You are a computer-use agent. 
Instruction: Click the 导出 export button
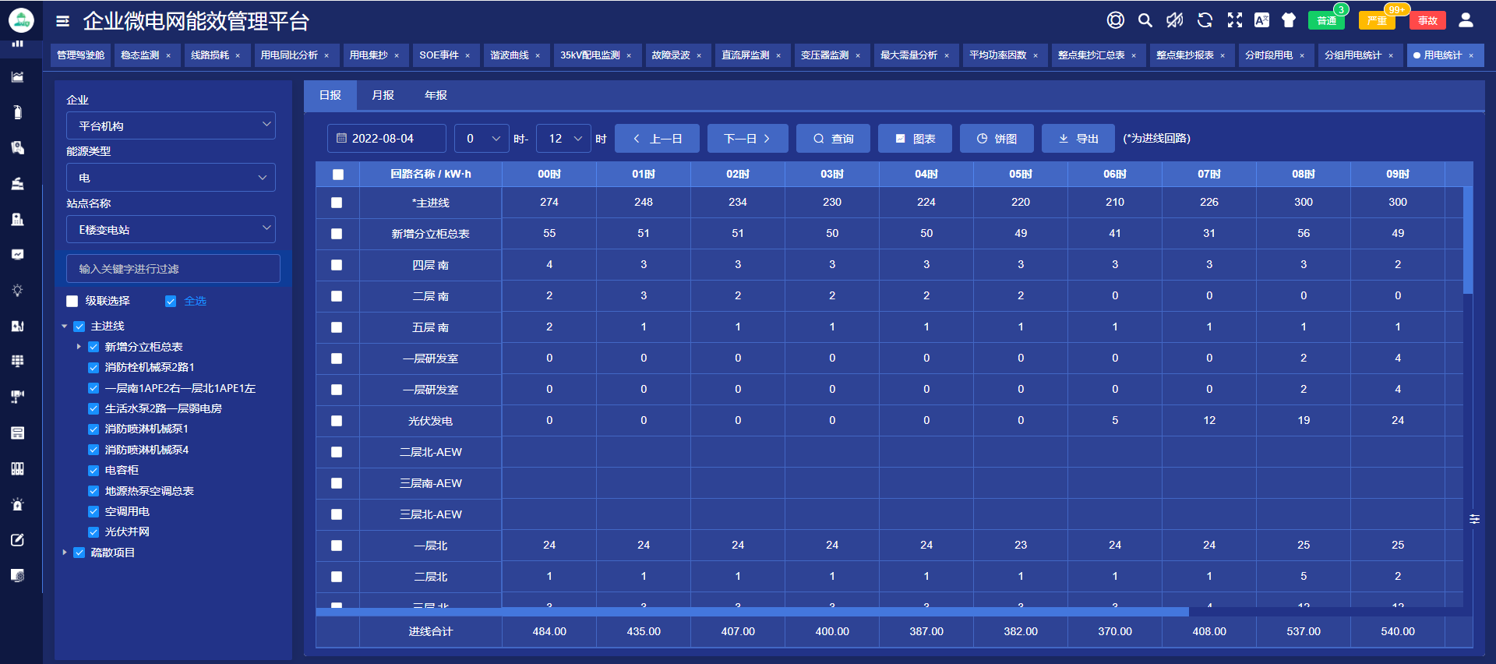(x=1078, y=139)
